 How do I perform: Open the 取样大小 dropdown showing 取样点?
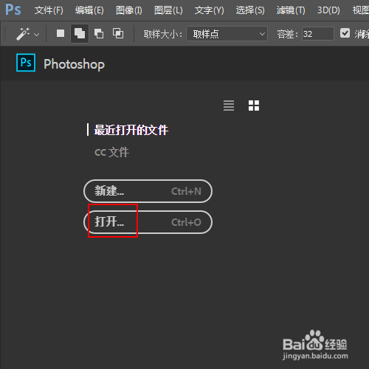click(x=227, y=34)
